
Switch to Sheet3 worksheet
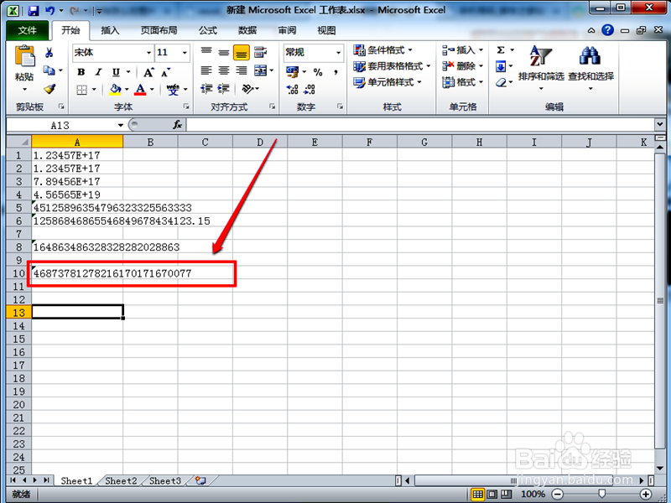point(165,480)
